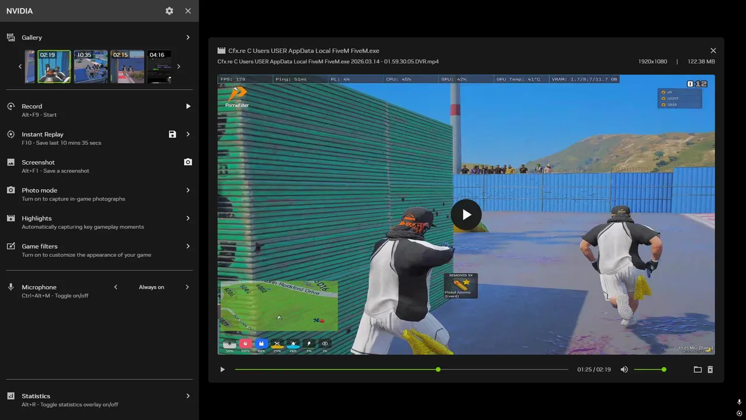Delete the video with trash icon
Screen dimensions: 746x420
point(710,369)
